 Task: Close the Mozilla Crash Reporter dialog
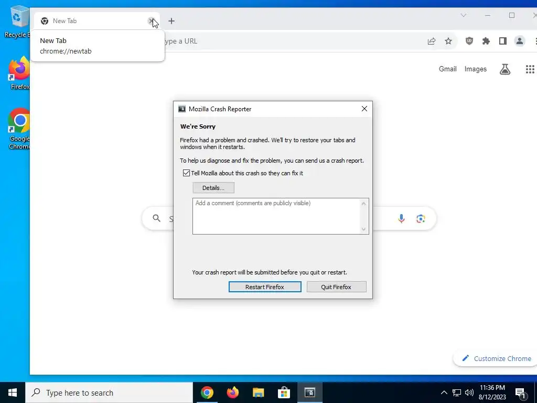[x=364, y=109]
